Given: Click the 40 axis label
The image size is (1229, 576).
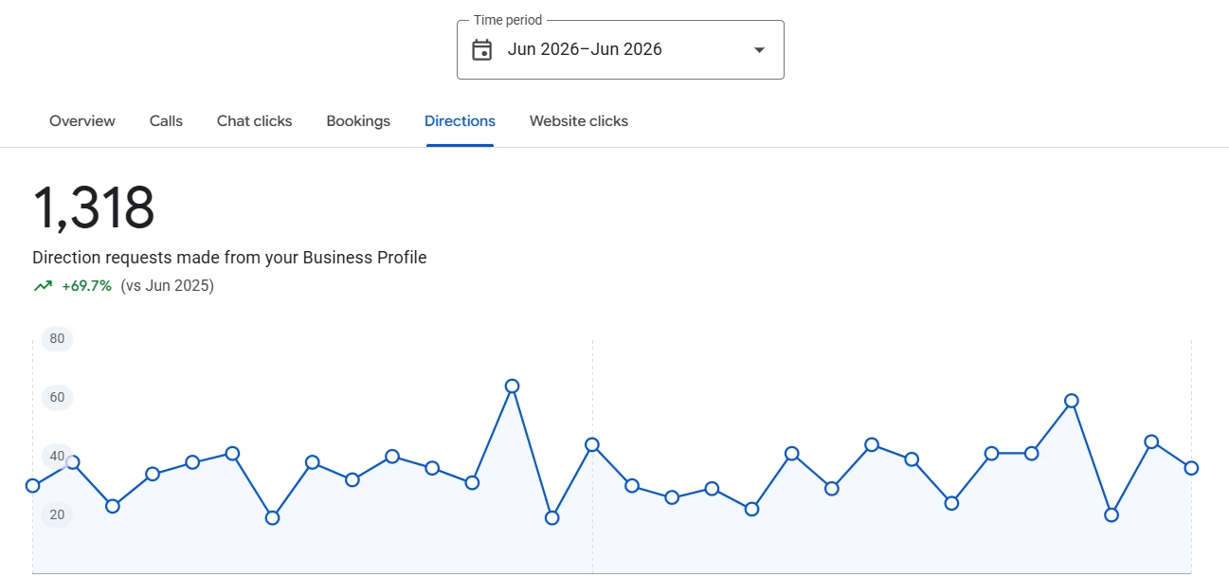Looking at the screenshot, I should click(x=57, y=456).
